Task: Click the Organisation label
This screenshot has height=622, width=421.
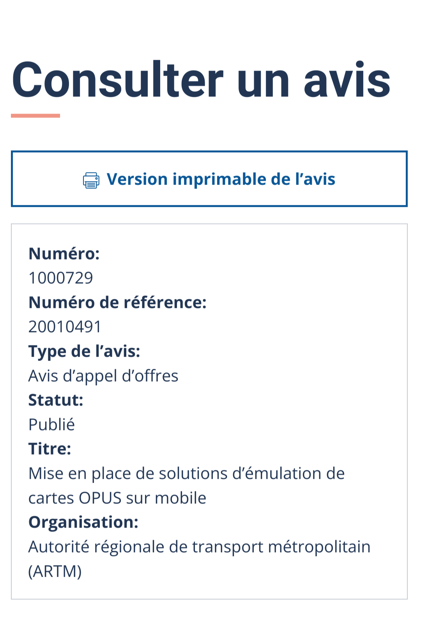Action: pyautogui.click(x=83, y=522)
